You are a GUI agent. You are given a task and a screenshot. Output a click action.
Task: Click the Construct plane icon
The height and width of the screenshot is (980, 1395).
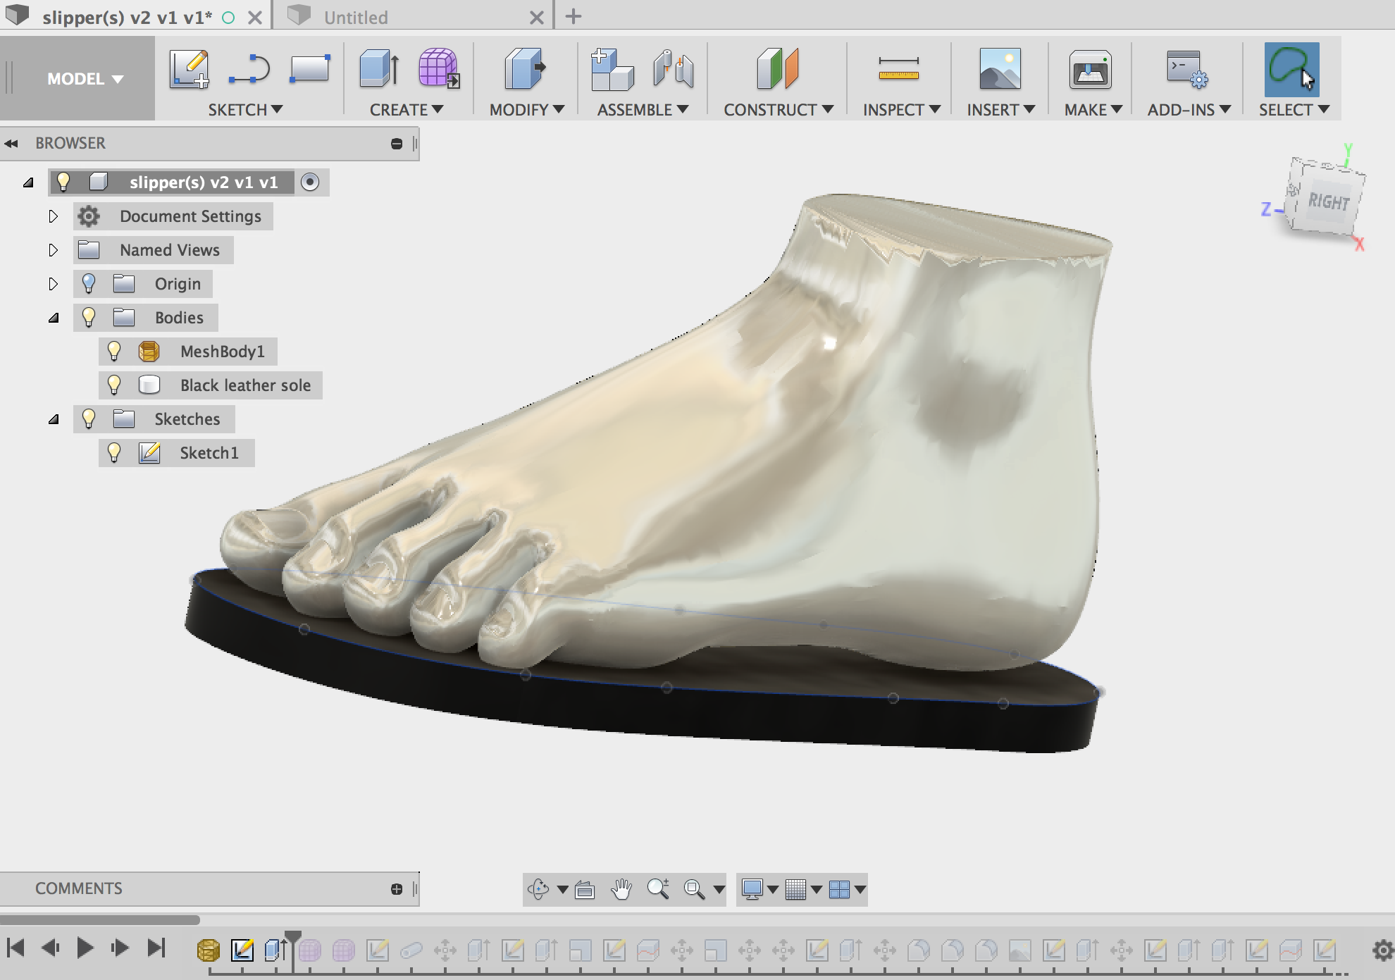tap(777, 68)
